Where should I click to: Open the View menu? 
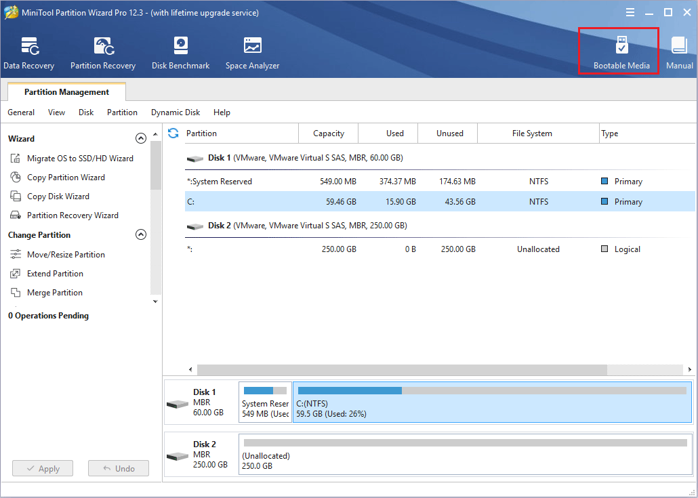point(56,112)
